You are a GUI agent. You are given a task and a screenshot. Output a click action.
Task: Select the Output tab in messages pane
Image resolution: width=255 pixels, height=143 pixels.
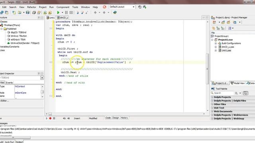click(x=19, y=142)
